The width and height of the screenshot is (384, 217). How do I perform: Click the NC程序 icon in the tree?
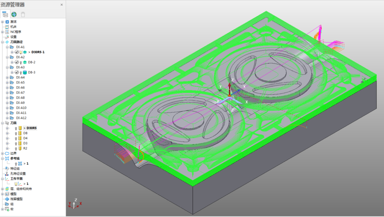(7, 32)
